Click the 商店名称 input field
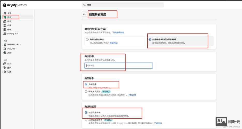The height and width of the screenshot is (129, 242). (x=118, y=66)
